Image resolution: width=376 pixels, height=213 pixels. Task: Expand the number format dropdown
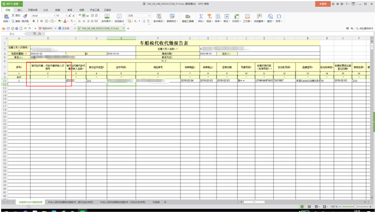(149, 15)
